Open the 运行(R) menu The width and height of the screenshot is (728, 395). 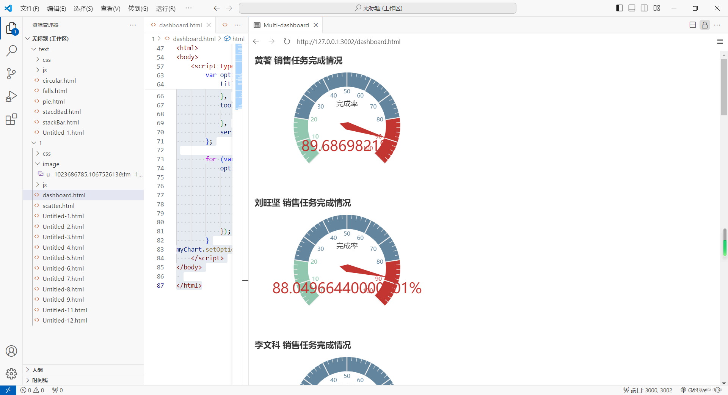(166, 8)
